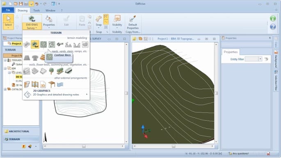Open the TERRAIN section button at bottom
281x158 pixels.
tap(21, 139)
